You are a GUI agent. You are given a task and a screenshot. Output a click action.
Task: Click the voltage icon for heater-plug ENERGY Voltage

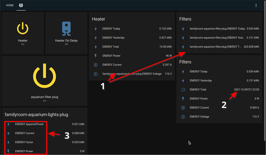tap(96, 74)
